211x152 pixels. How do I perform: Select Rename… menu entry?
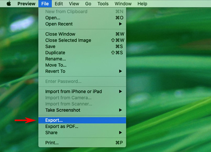tap(82, 59)
